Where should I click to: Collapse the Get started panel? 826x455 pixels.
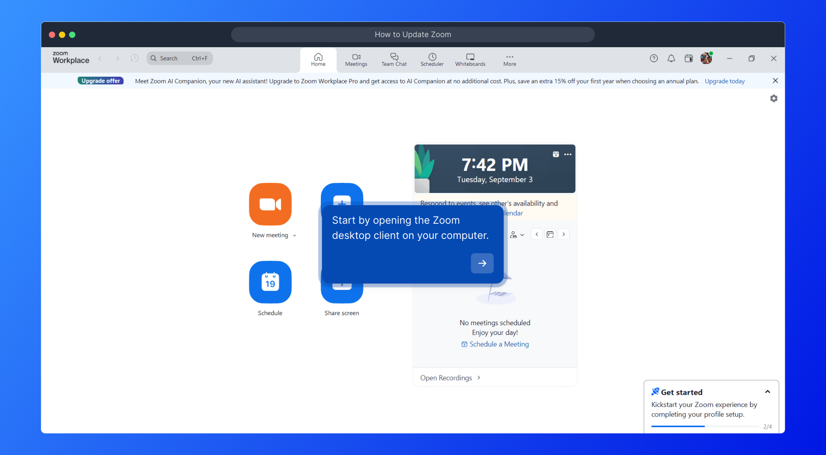(x=767, y=392)
